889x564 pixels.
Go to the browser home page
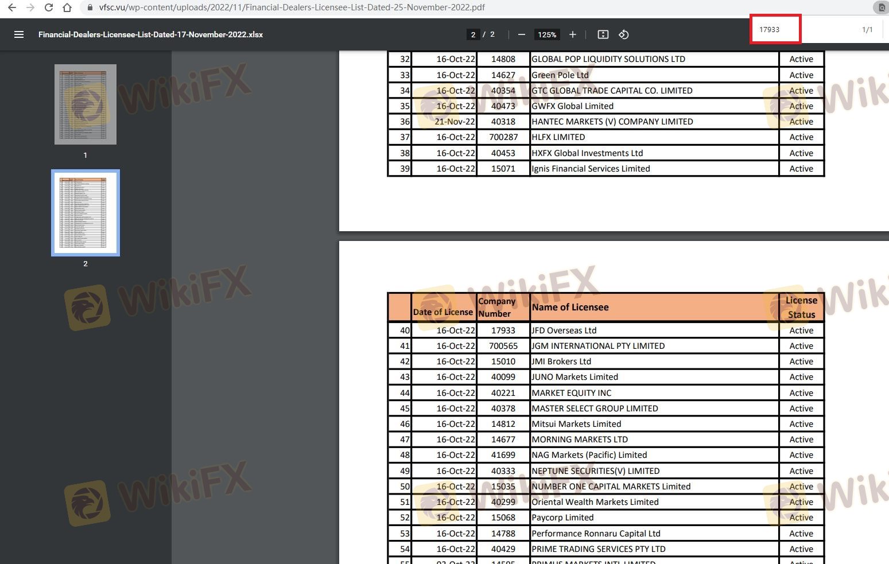pyautogui.click(x=67, y=7)
